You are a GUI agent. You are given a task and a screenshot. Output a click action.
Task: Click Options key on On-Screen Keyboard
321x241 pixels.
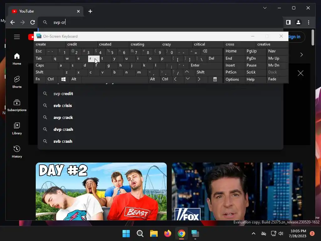click(234, 79)
